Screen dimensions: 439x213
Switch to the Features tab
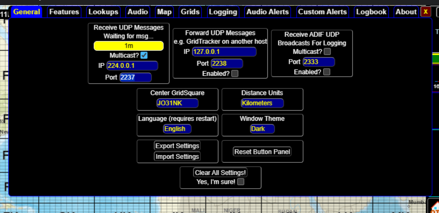click(x=64, y=12)
